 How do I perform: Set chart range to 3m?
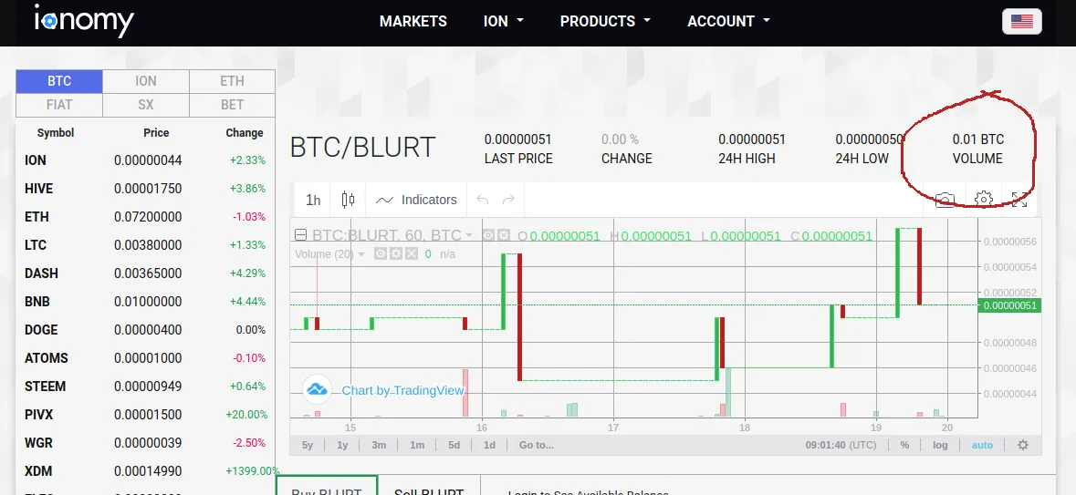[x=379, y=445]
